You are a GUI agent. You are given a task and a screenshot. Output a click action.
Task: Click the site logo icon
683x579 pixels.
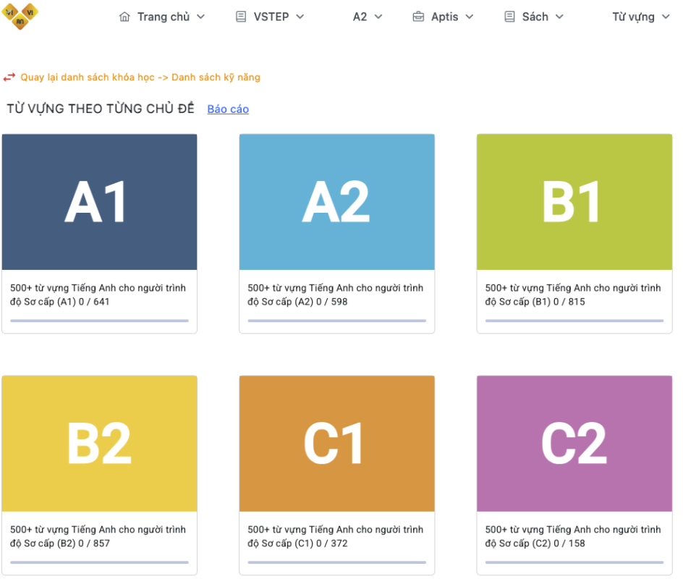pos(20,16)
